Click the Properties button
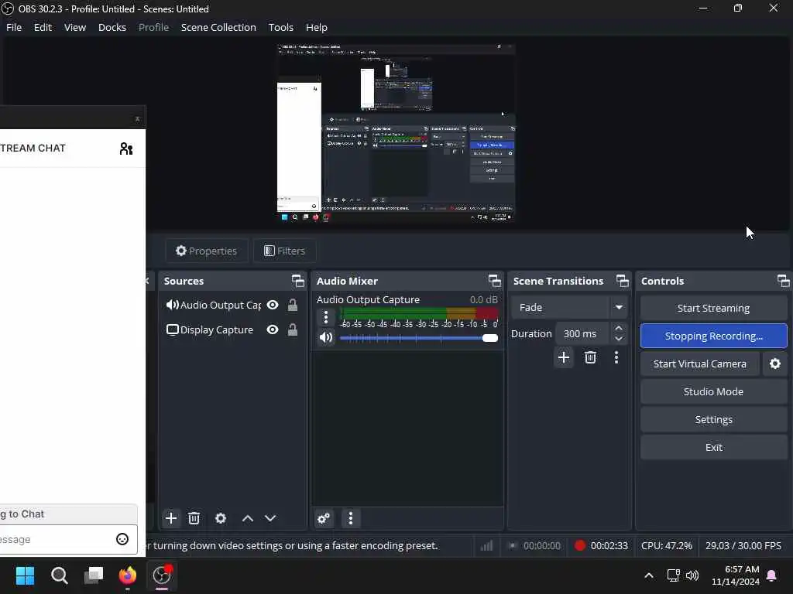Screen dimensions: 793x594 click(206, 251)
